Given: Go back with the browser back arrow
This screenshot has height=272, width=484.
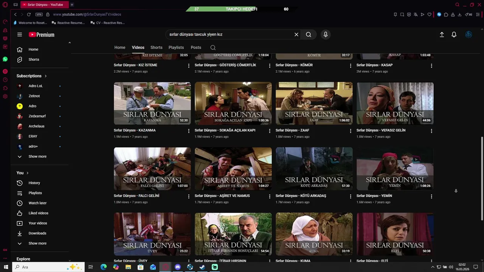Looking at the screenshot, I should [15, 14].
